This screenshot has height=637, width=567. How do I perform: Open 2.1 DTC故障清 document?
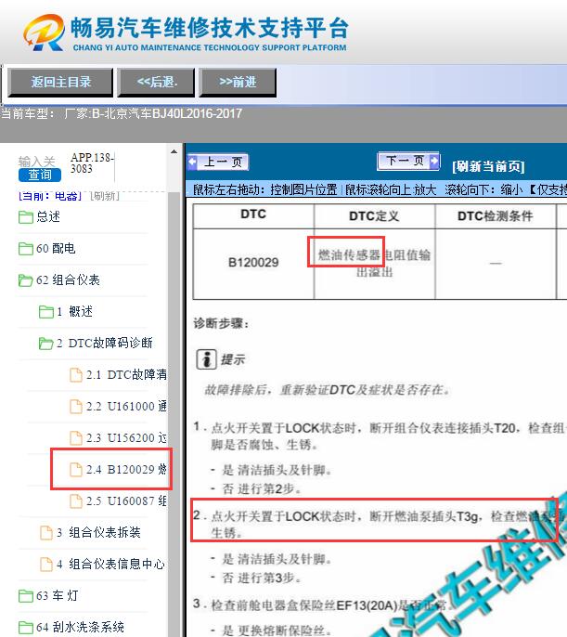tap(126, 374)
